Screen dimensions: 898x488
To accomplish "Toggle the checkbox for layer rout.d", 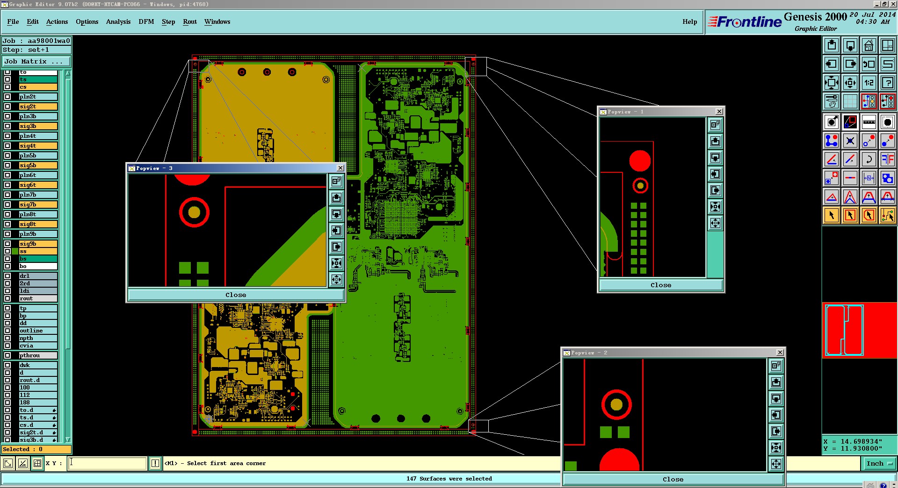I will (7, 380).
